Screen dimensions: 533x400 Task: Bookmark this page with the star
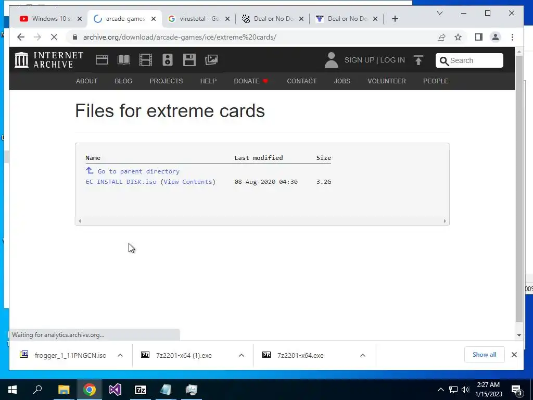[x=458, y=37]
